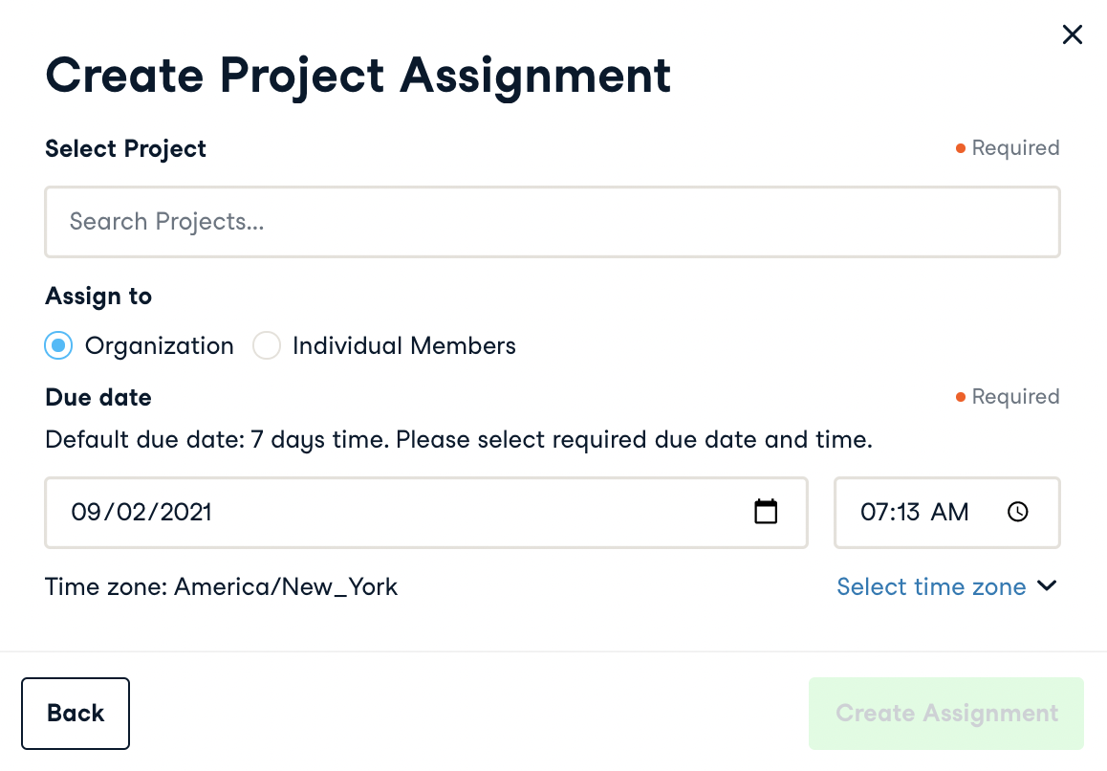Image resolution: width=1107 pixels, height=771 pixels.
Task: Click the Select time zone link
Action: tap(930, 586)
